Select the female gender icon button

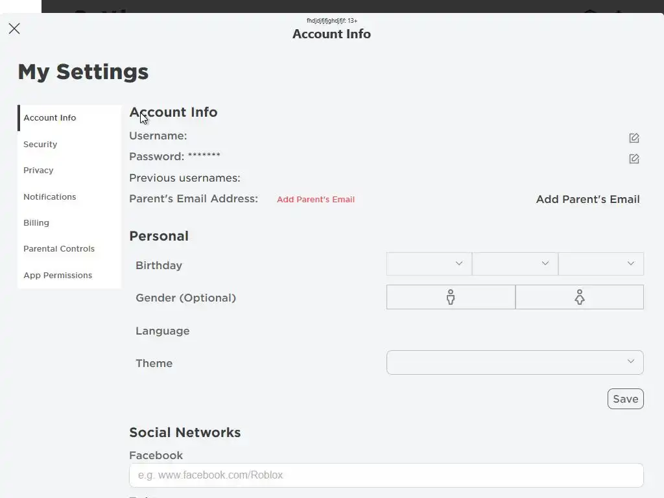[x=580, y=297]
